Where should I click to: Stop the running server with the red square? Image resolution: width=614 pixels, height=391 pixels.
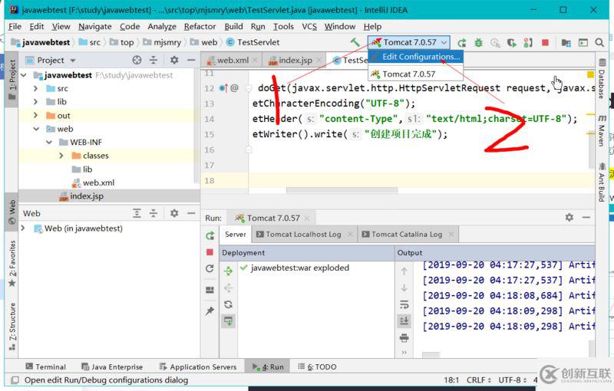click(x=545, y=43)
